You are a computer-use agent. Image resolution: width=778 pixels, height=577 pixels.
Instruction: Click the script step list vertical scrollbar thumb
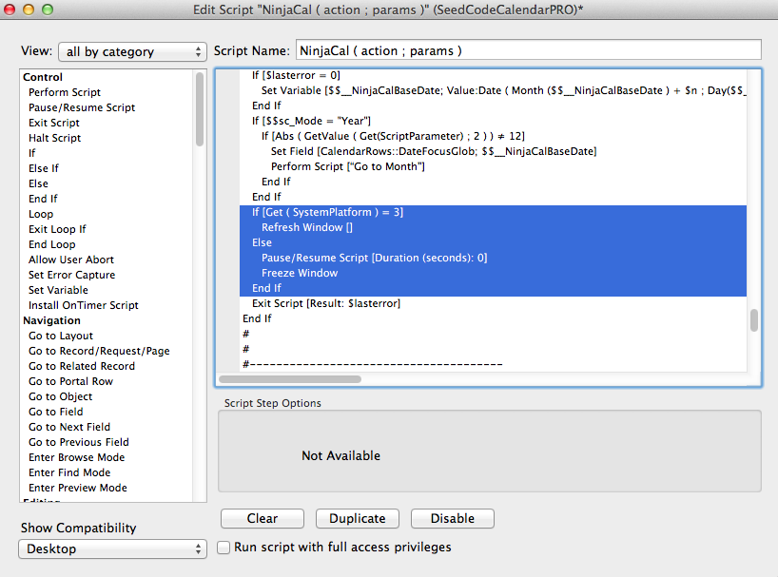point(200,109)
